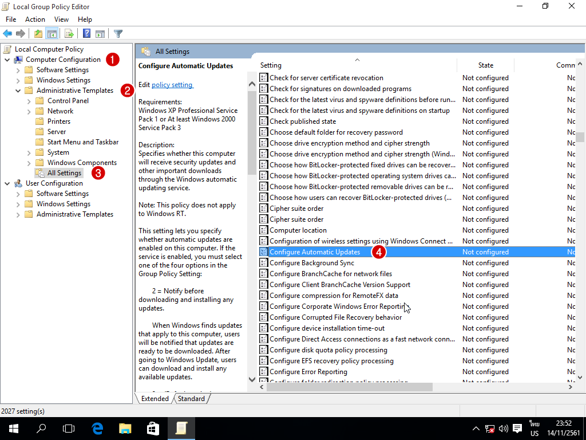Viewport: 586px width, 440px height.
Task: Open the Action menu
Action: tap(35, 19)
